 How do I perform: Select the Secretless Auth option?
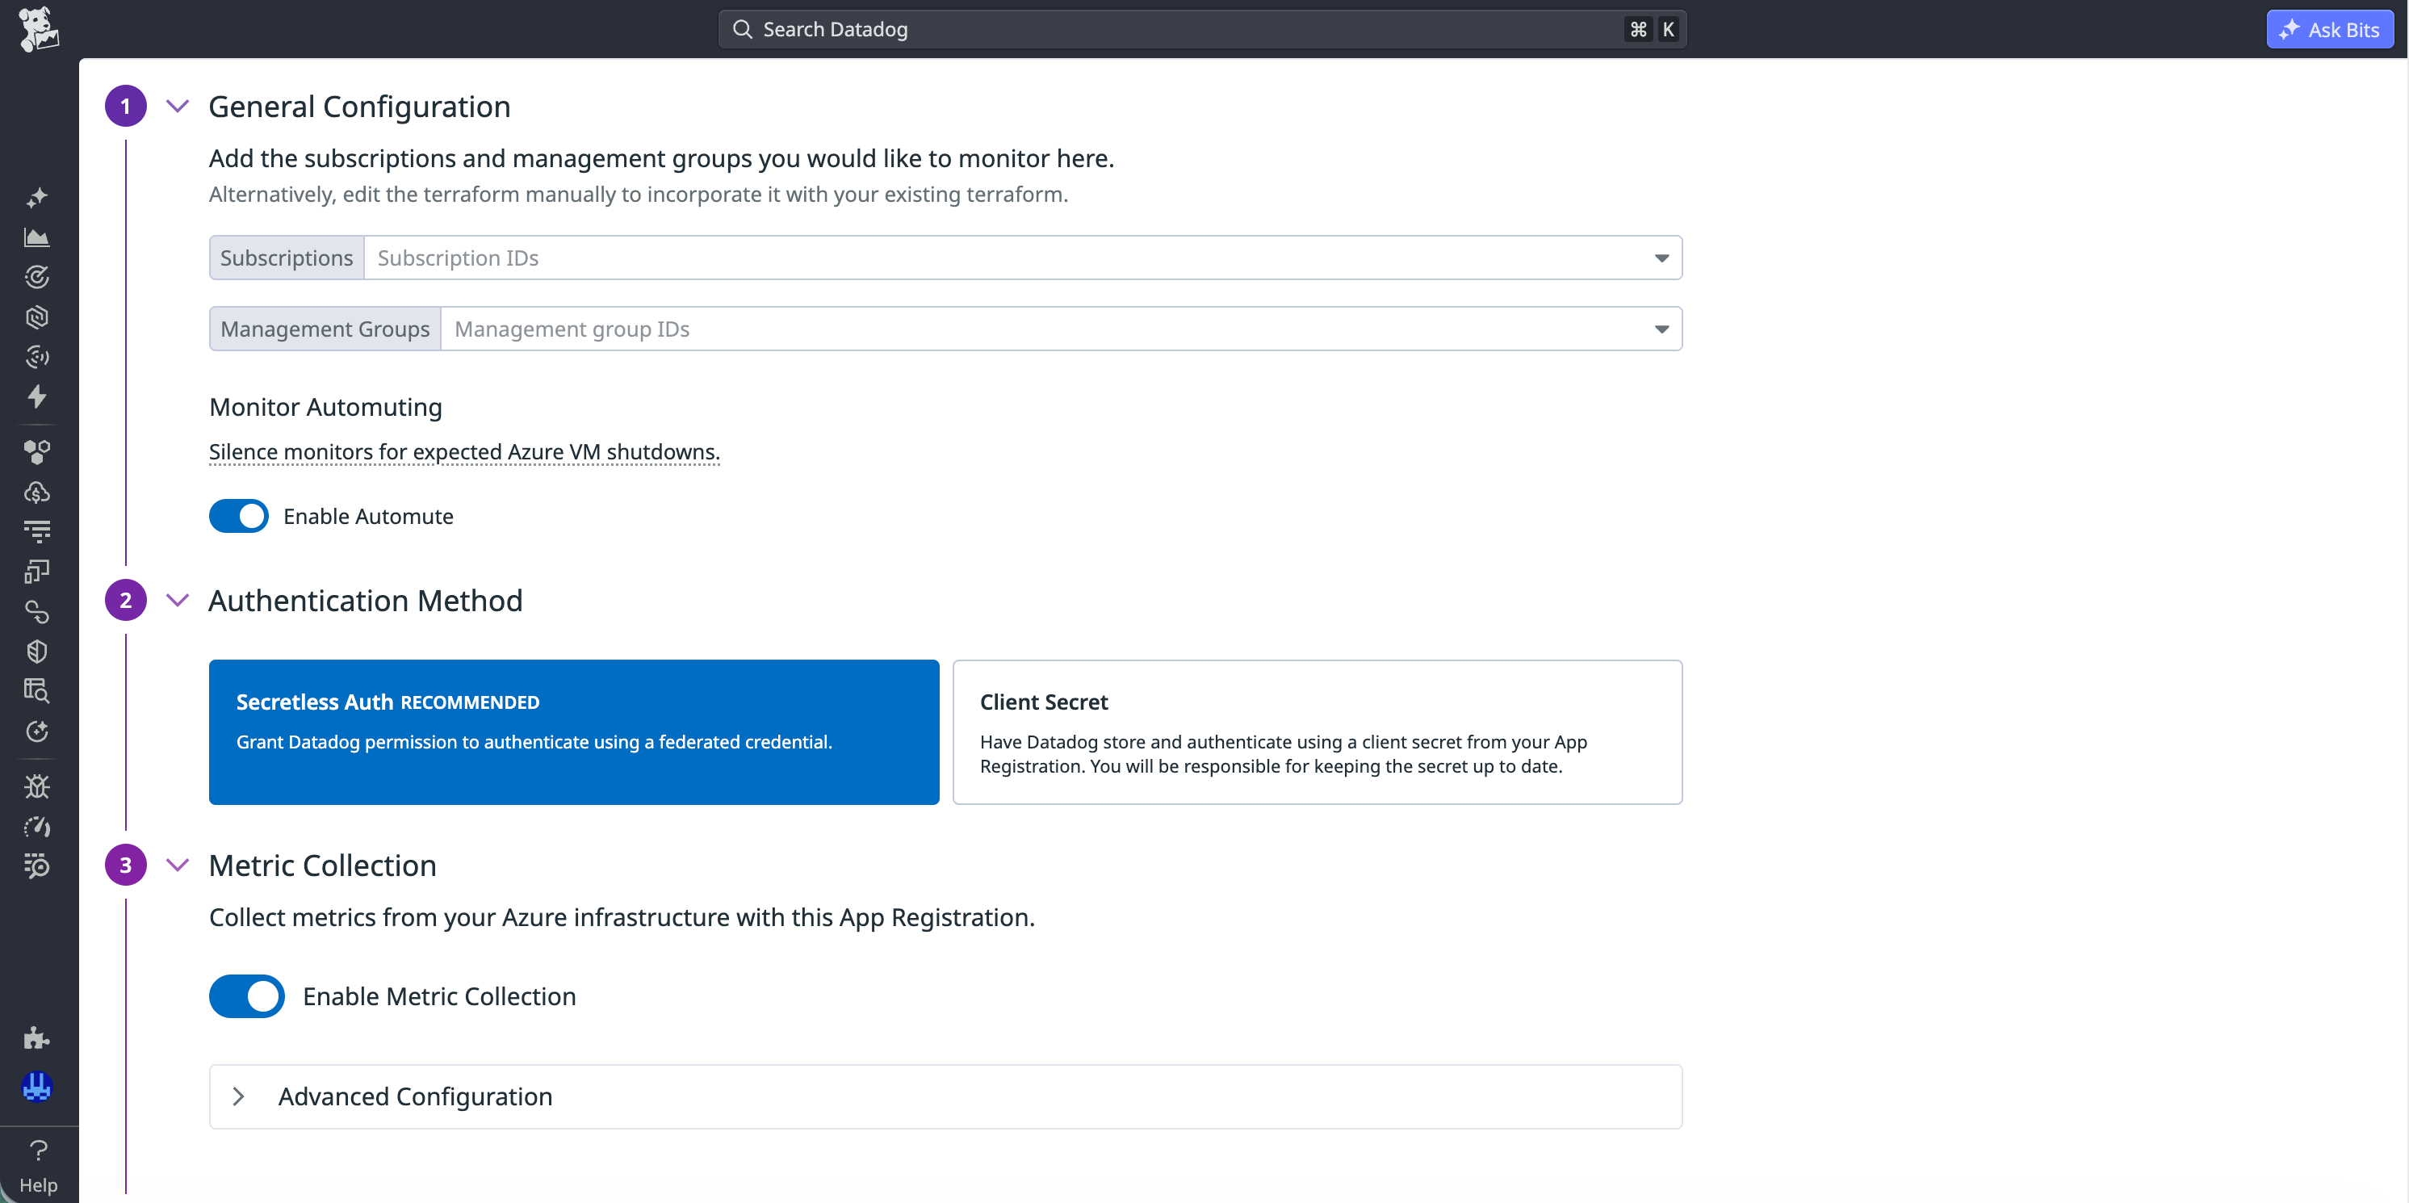pos(574,732)
